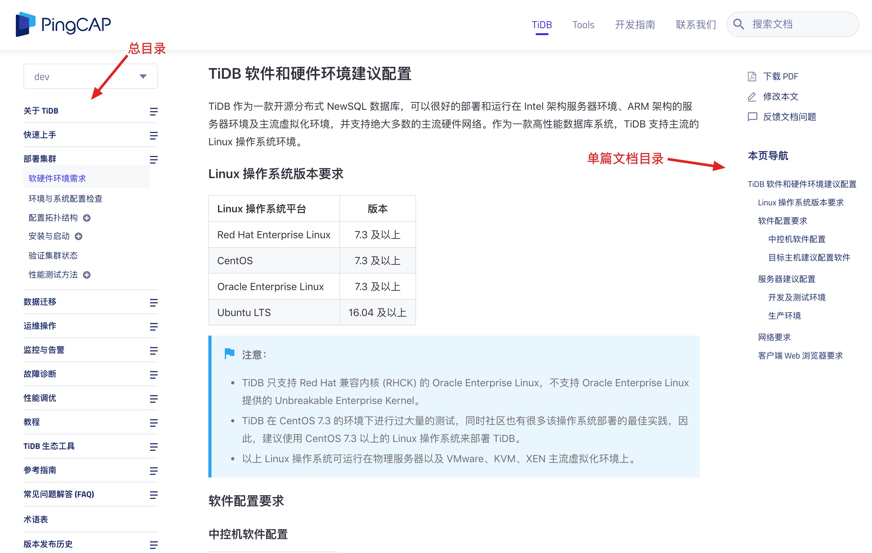Click the Ubuntu LTS table cell
This screenshot has height=553, width=872.
point(274,313)
